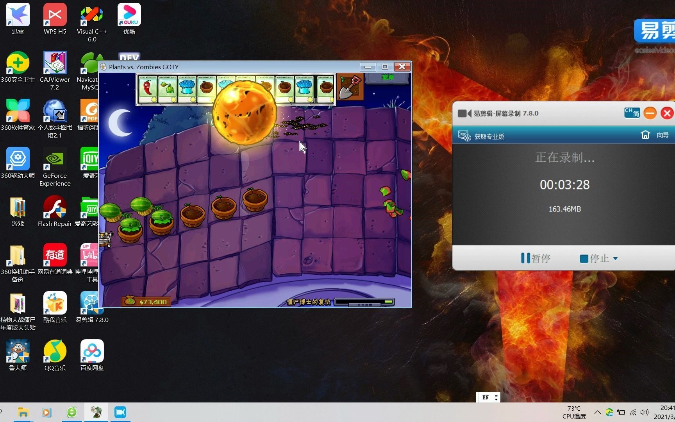
Task: Launch Flash Repair from desktop
Action: point(55,211)
